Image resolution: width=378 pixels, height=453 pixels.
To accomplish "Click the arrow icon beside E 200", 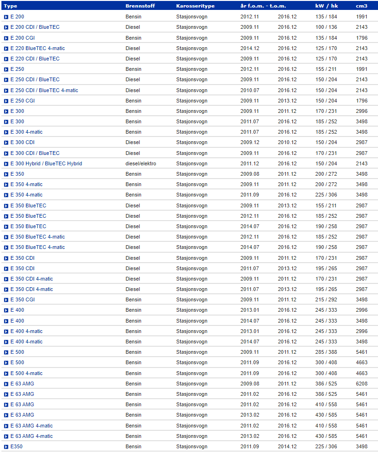I will click(x=6, y=17).
